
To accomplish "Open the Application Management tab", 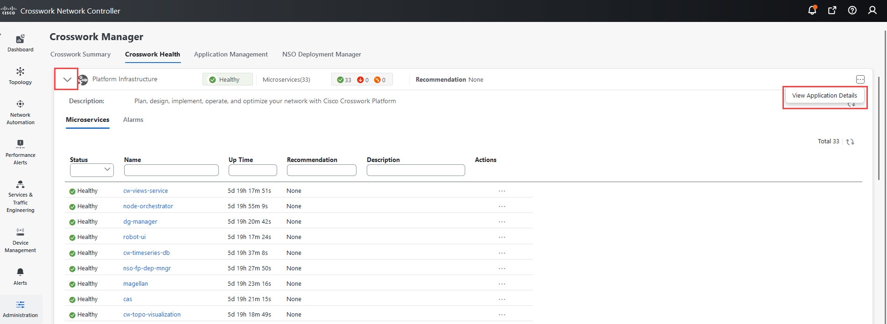I will [x=231, y=54].
